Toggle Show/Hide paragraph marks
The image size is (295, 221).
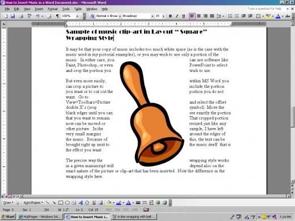pyautogui.click(x=57, y=16)
